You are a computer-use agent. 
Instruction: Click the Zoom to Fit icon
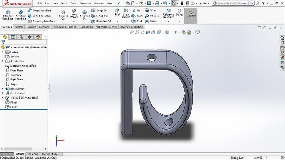point(132,32)
